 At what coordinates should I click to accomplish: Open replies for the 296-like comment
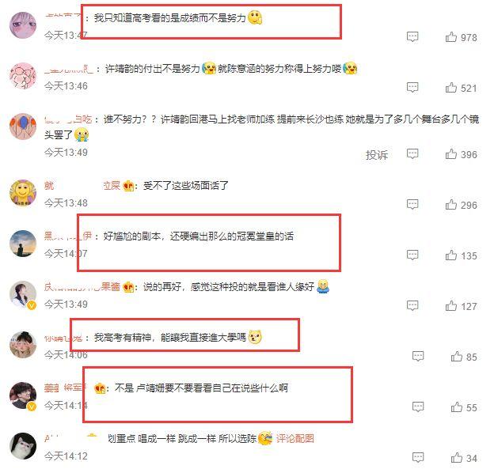click(x=412, y=204)
